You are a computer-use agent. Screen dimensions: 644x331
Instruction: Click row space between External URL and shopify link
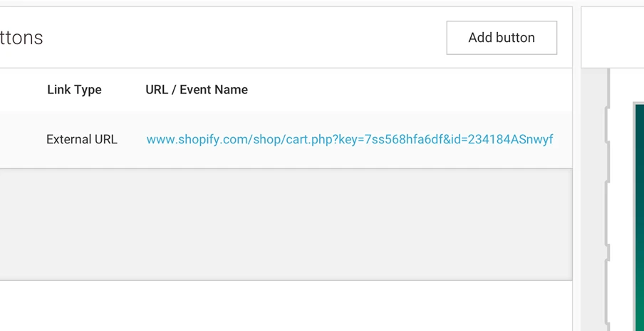tap(132, 139)
